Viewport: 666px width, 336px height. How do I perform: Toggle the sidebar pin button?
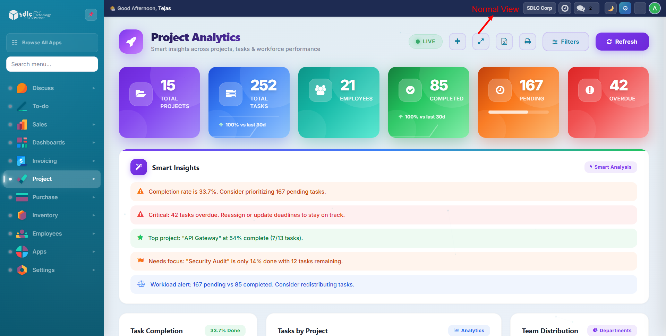point(91,15)
